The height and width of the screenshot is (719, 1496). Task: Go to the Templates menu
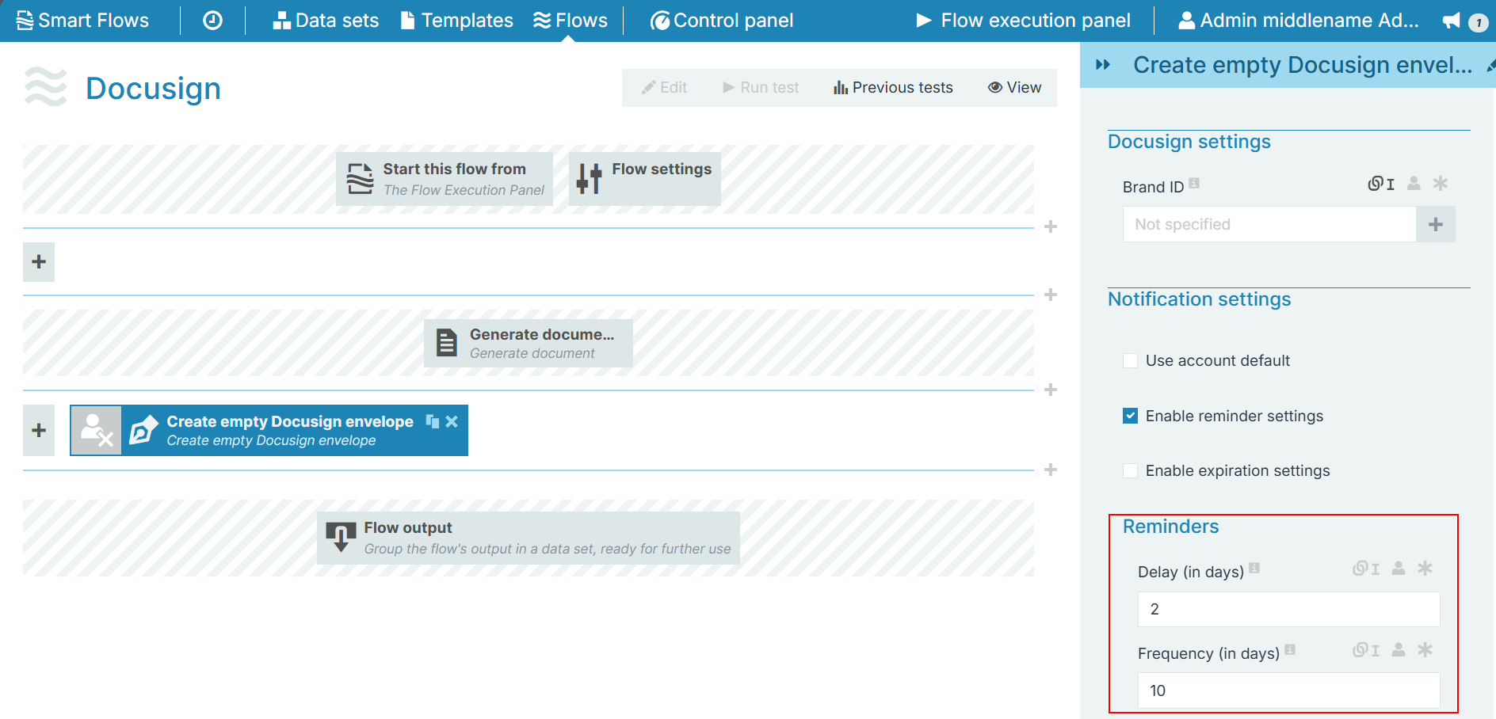coord(457,21)
